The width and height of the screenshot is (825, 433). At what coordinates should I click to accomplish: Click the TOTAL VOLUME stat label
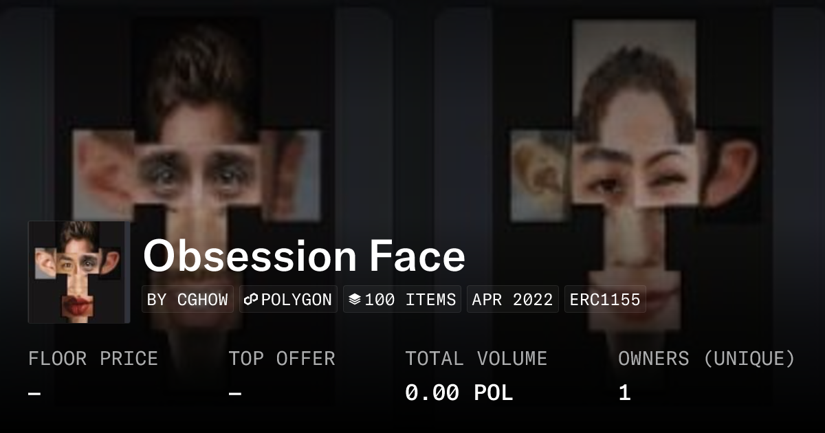(x=476, y=359)
